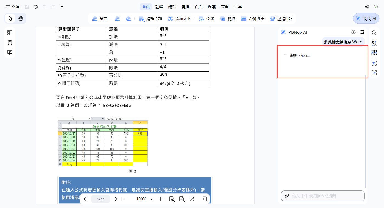Open the view mode eye-page dropdown
384x208 pixels.
click(172, 199)
